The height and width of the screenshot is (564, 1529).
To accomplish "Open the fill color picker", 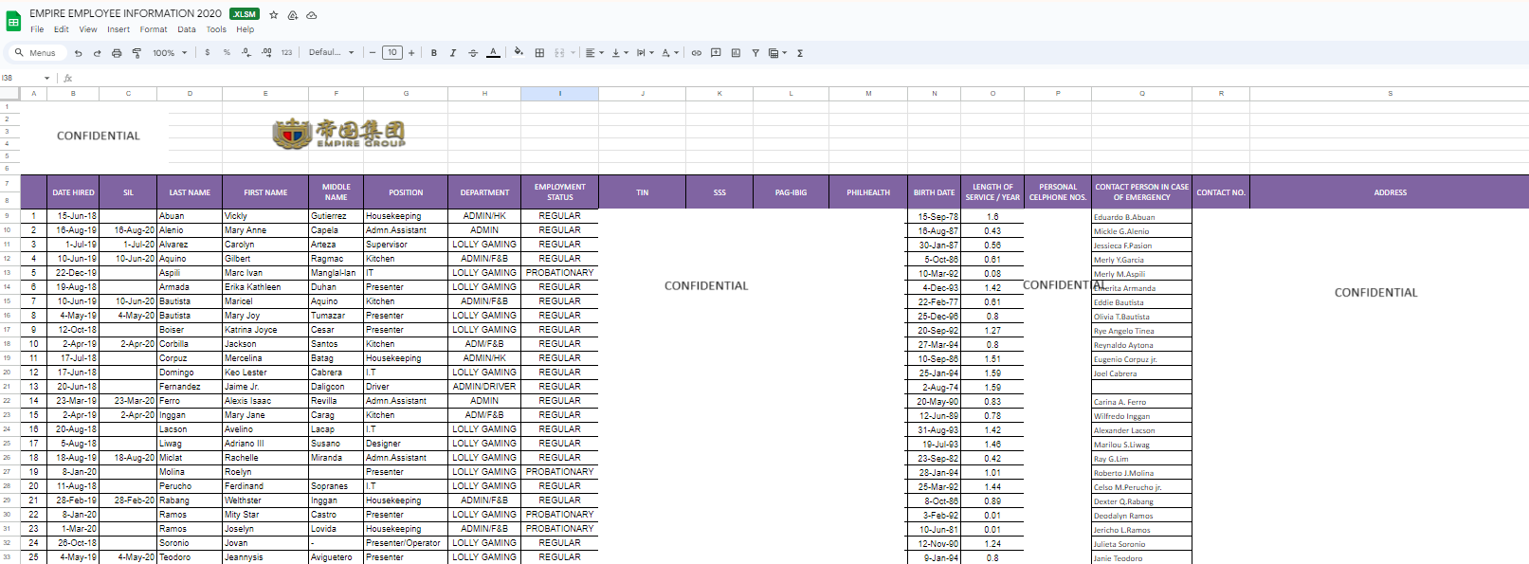I will (x=519, y=53).
